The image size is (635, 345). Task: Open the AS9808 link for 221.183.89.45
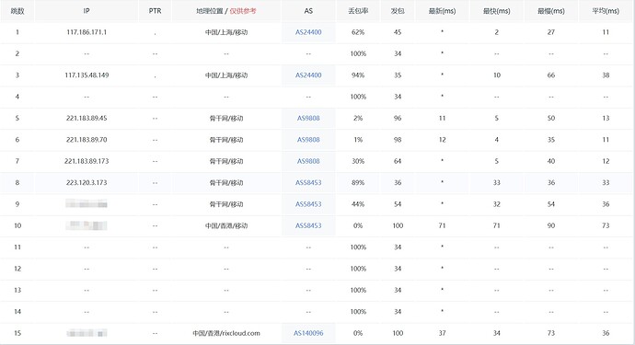(x=308, y=119)
